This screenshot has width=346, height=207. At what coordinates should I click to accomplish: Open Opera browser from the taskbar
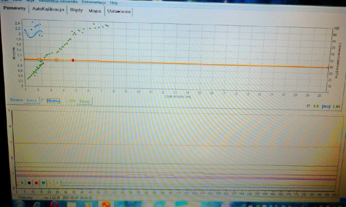54,204
